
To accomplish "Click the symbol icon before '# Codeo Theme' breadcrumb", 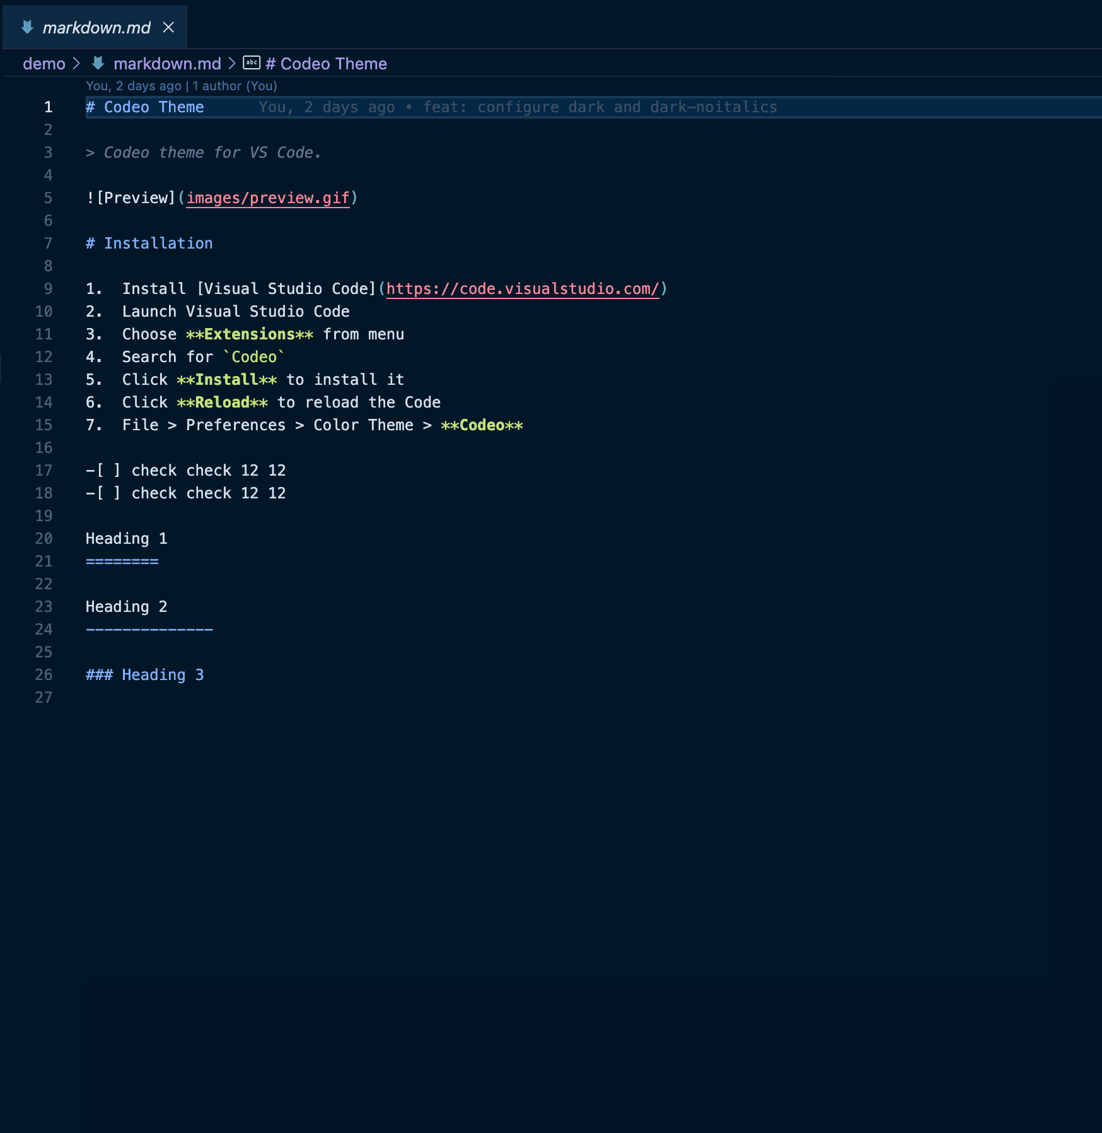I will point(252,62).
